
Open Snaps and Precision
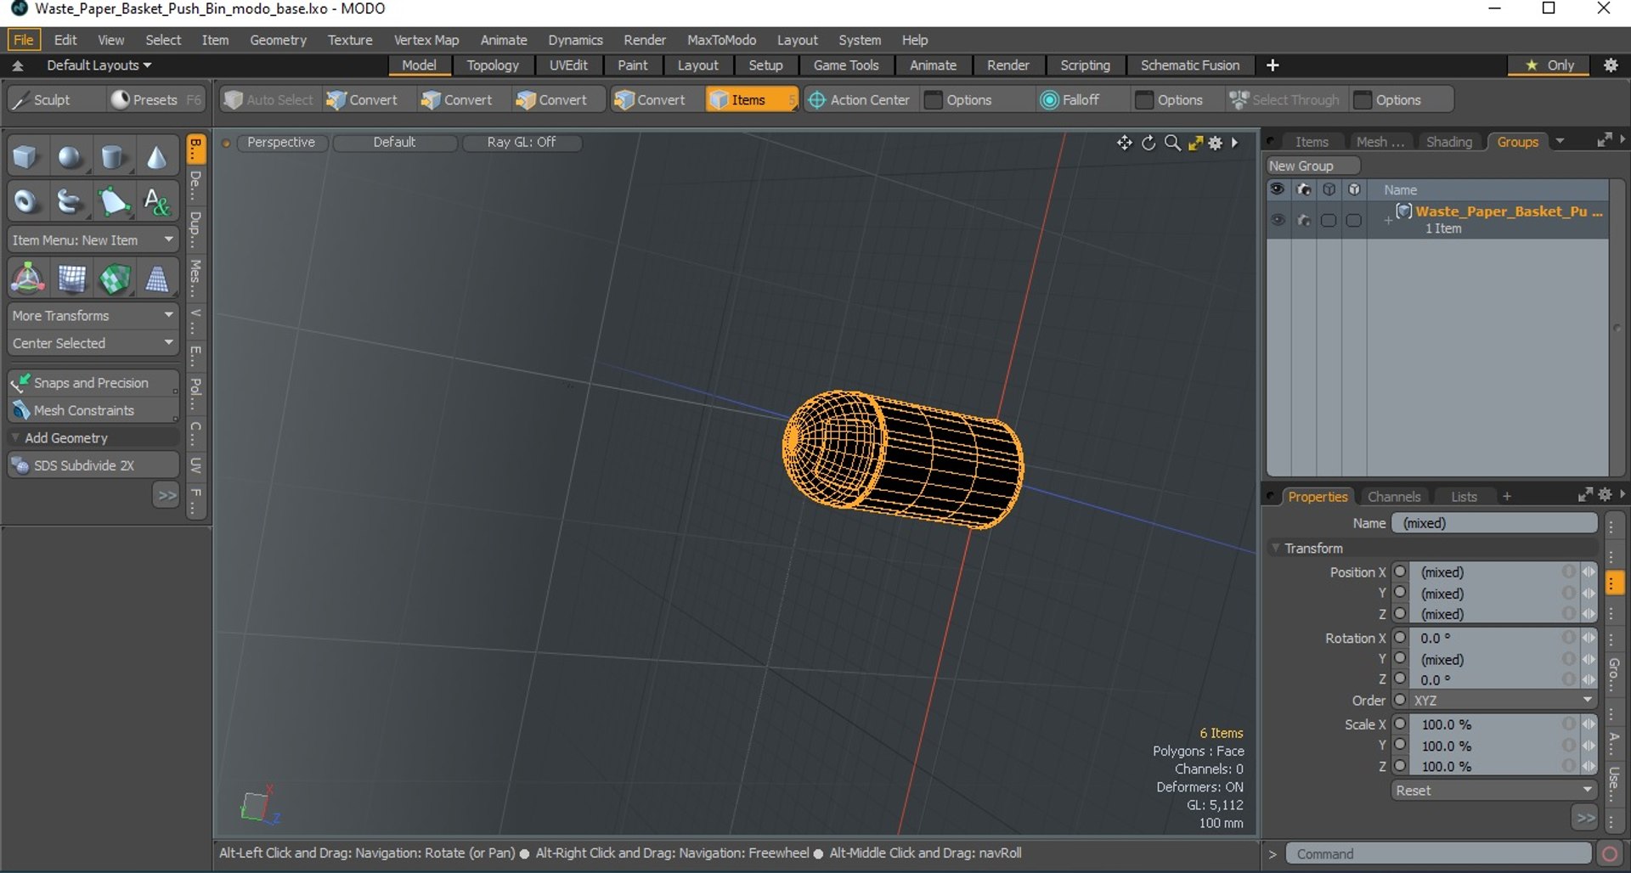click(x=93, y=383)
